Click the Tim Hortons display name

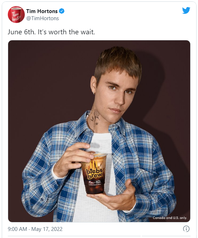42,11
